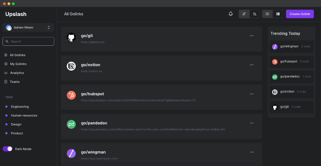Click GitHub icon in Trending Today
This screenshot has width=321, height=166.
275,107
